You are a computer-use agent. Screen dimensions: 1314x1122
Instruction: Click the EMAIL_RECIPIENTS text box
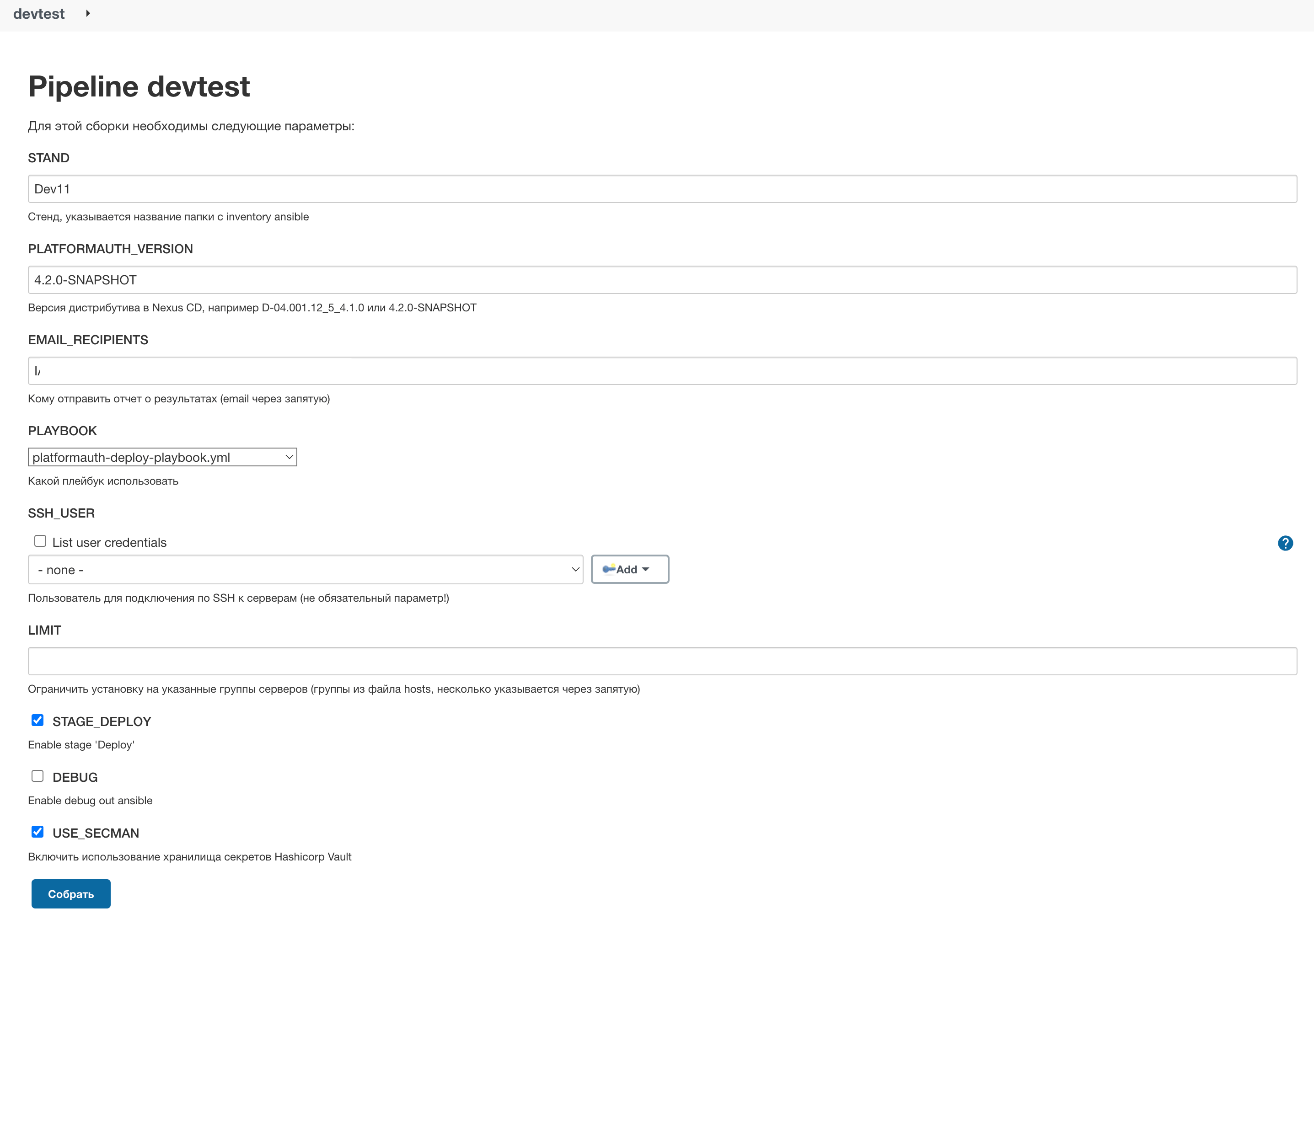tap(662, 371)
